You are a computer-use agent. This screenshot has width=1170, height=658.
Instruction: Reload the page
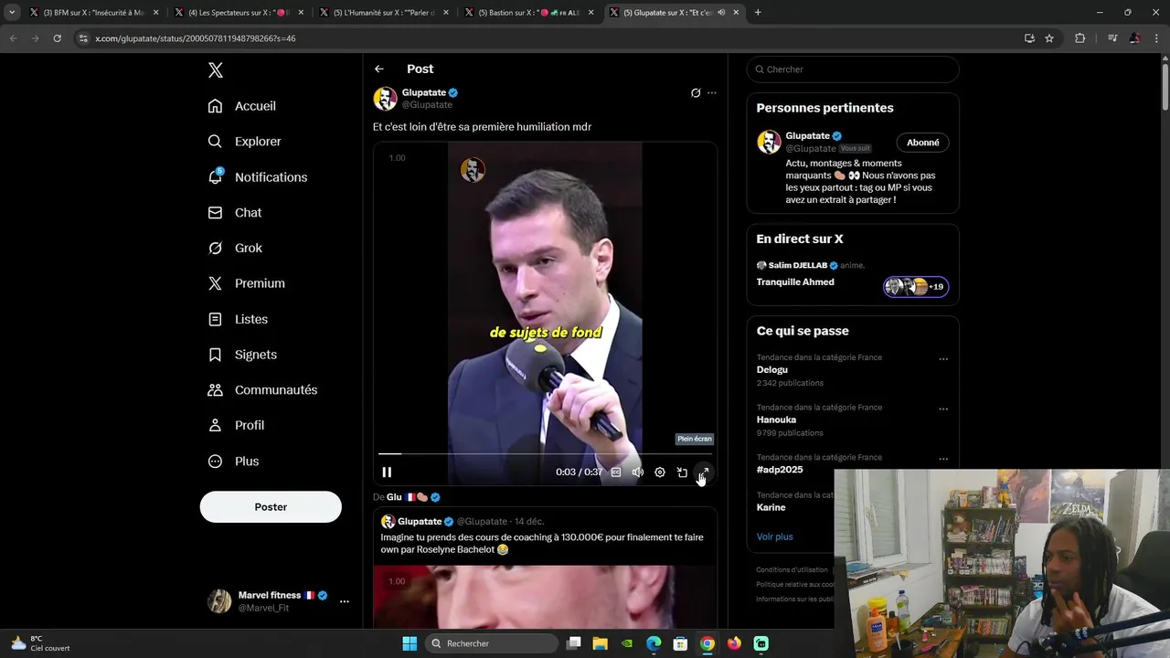click(x=57, y=38)
